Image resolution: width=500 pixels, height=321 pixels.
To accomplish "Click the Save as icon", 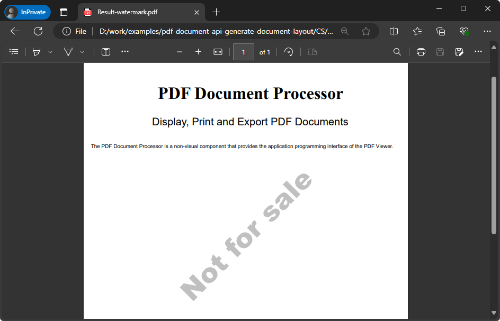I will point(459,52).
